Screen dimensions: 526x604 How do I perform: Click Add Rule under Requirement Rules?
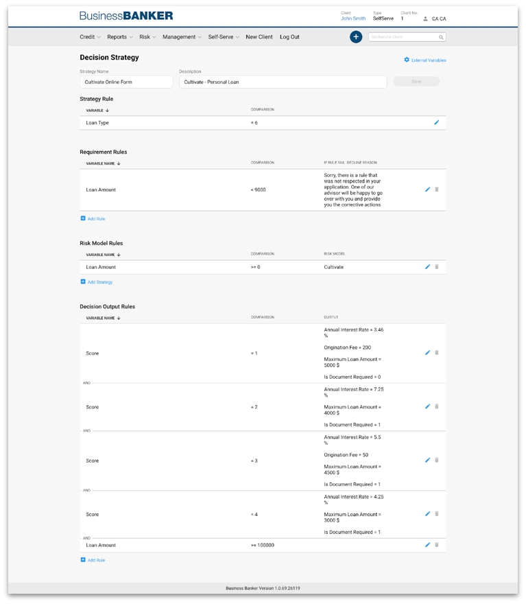point(96,219)
